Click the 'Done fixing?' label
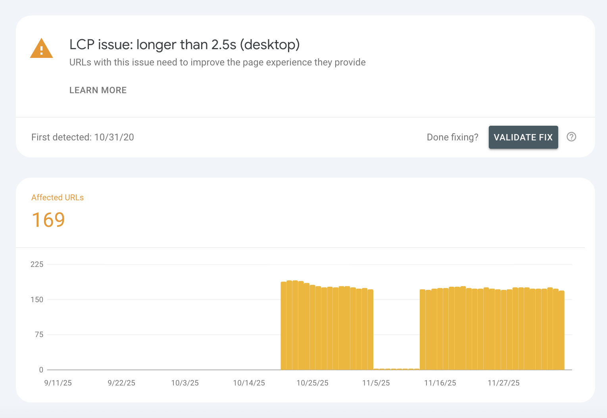The image size is (607, 418). click(x=452, y=137)
